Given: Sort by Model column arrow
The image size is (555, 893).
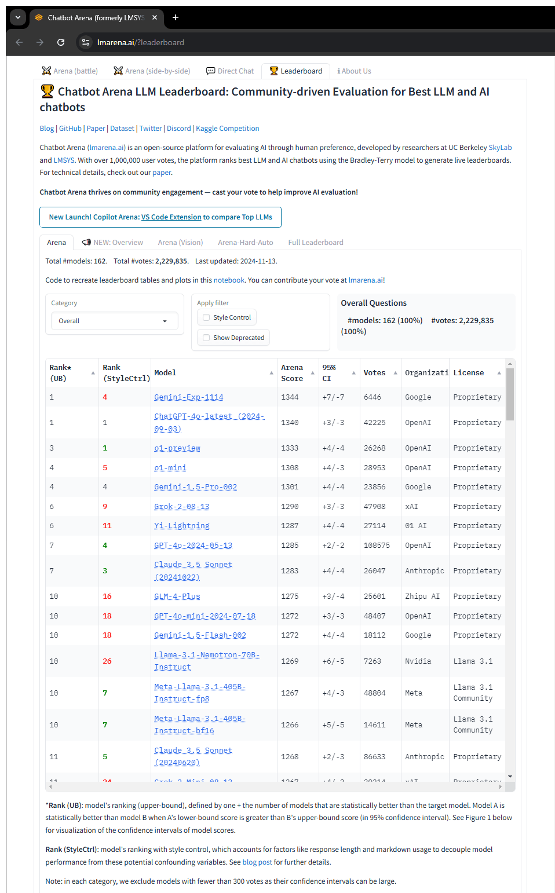Looking at the screenshot, I should (271, 373).
